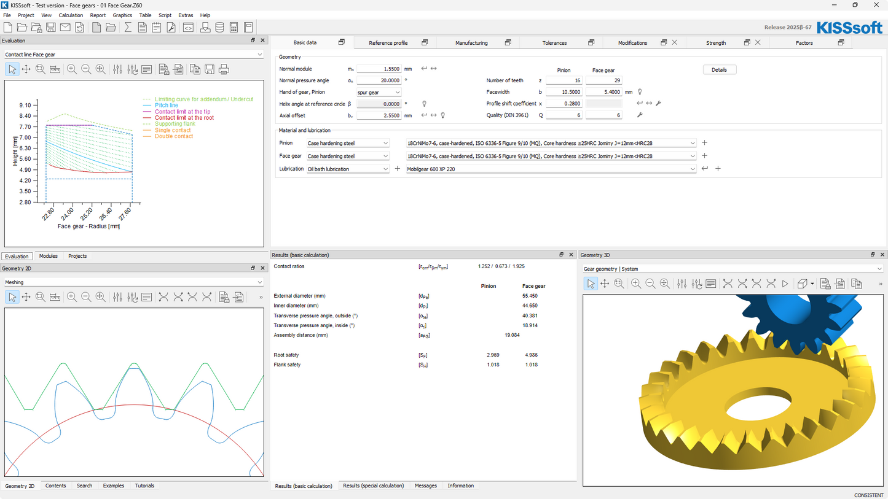Image resolution: width=888 pixels, height=499 pixels.
Task: Click the Calculate (sigma) toolbar icon
Action: tap(128, 28)
